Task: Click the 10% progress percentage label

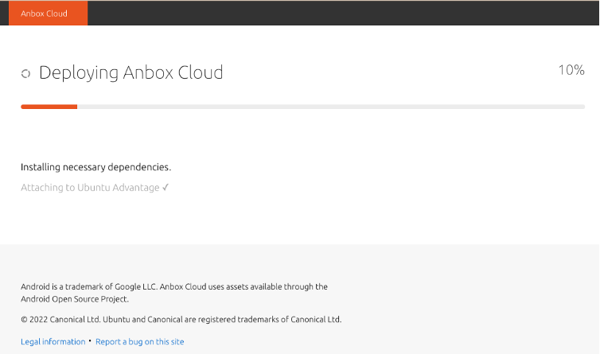Action: [x=571, y=70]
